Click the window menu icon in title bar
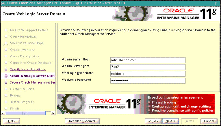The width and height of the screenshot is (221, 126). coord(3,3)
